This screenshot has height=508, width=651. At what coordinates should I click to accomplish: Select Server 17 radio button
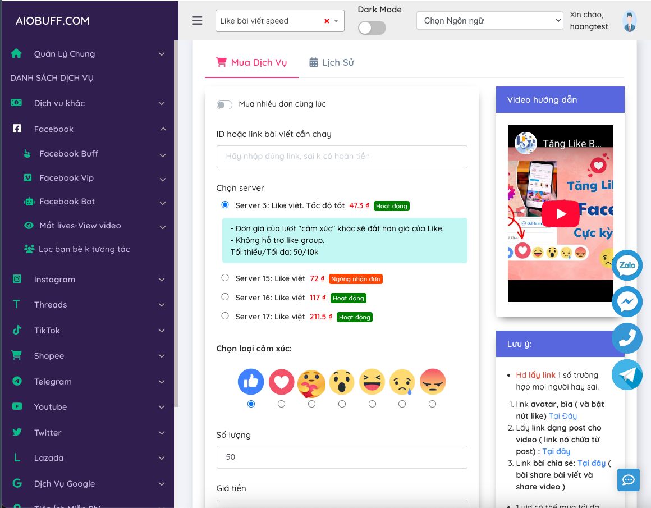(x=225, y=315)
